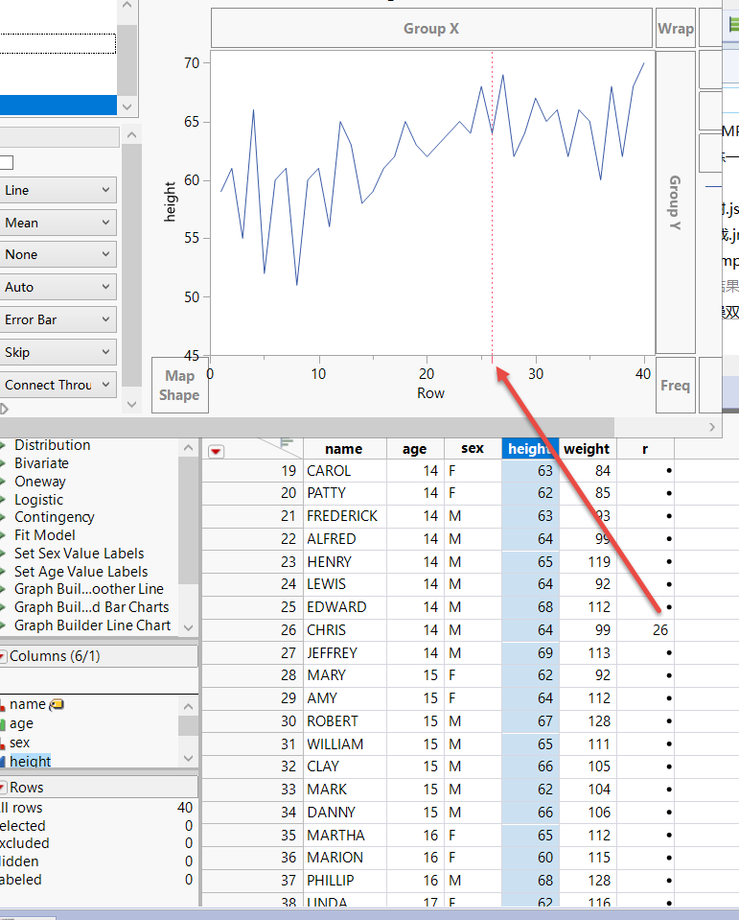Click scripts panel scroll up arrow

[x=188, y=448]
